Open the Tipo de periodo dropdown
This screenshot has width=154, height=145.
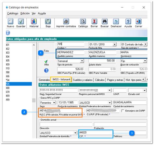pyautogui.click(x=82, y=61)
